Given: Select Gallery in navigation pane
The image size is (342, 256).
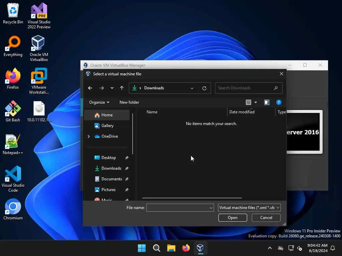Looking at the screenshot, I should [x=107, y=126].
